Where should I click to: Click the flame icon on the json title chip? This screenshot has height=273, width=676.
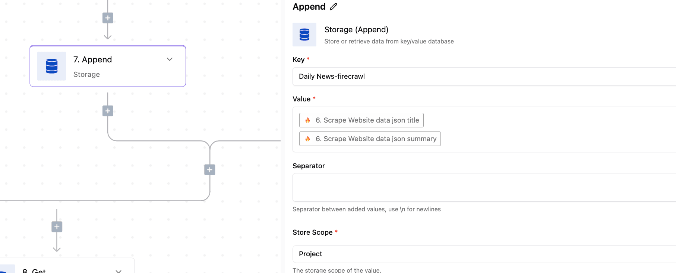coord(308,120)
